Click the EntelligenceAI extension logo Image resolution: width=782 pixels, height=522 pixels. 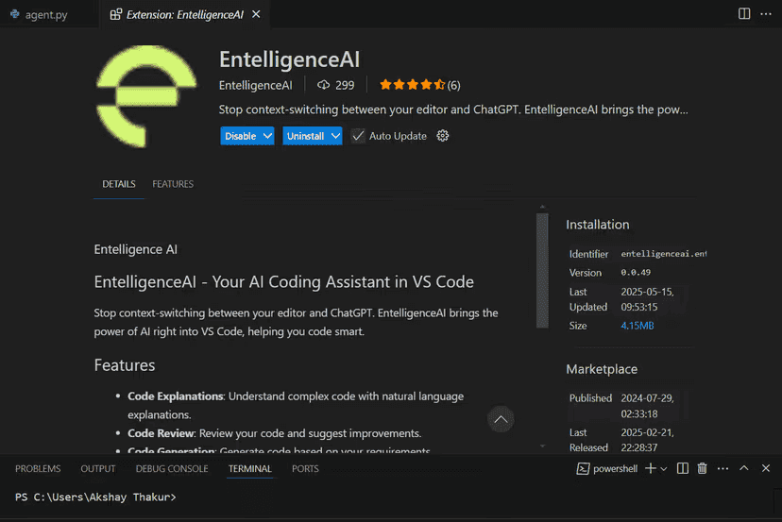(x=146, y=96)
